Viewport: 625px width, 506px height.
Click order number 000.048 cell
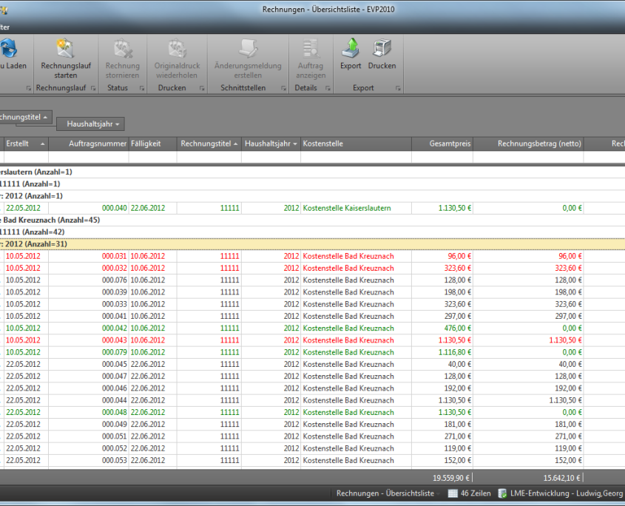click(89, 412)
